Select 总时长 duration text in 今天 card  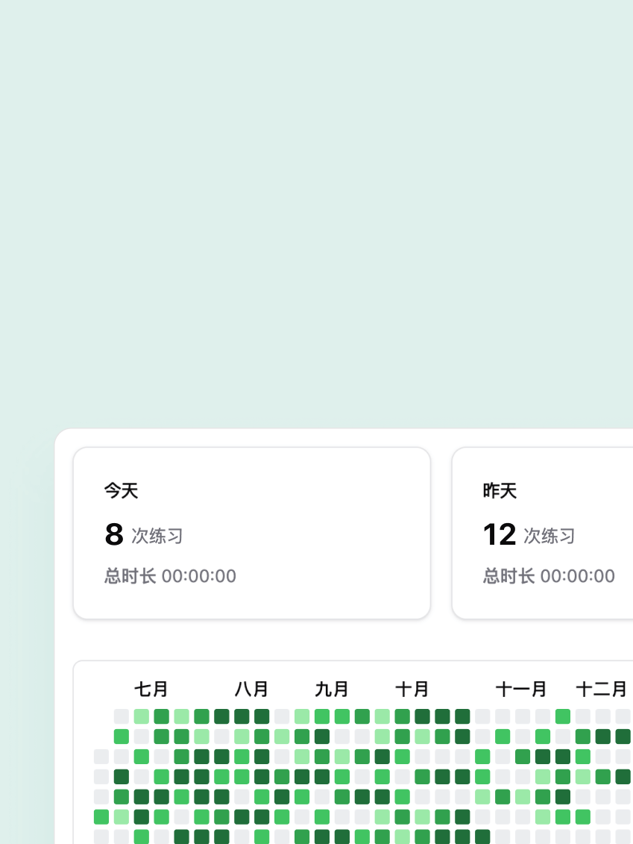click(x=170, y=576)
